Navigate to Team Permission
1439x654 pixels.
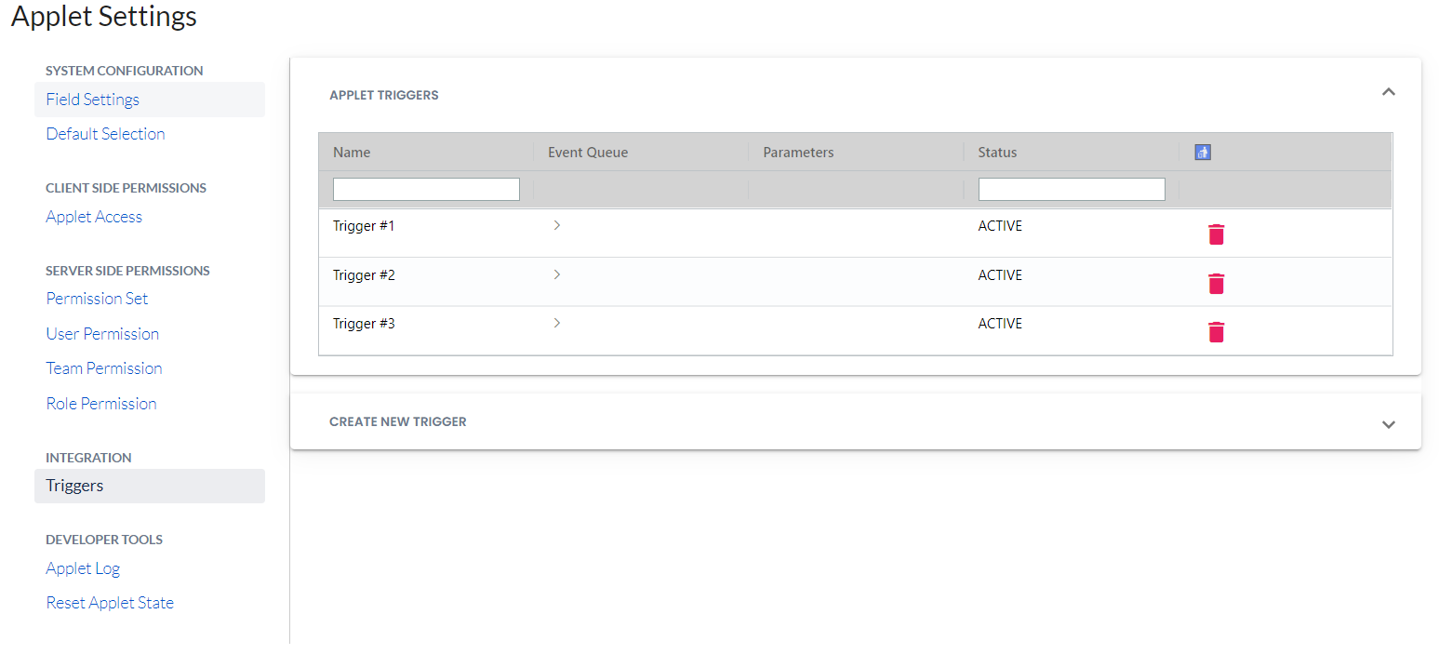(104, 368)
